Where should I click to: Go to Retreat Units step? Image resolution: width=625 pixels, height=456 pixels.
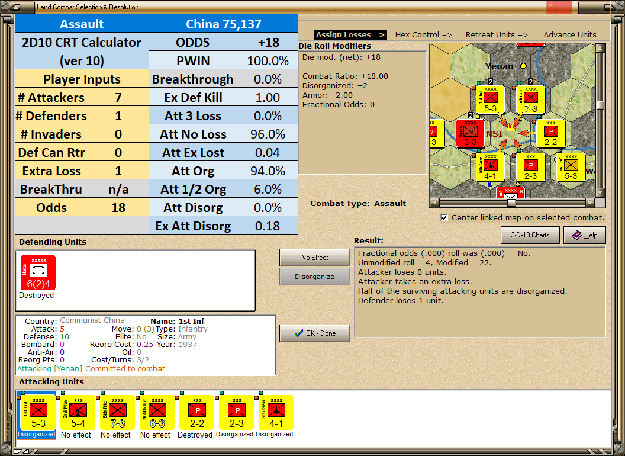tap(497, 35)
